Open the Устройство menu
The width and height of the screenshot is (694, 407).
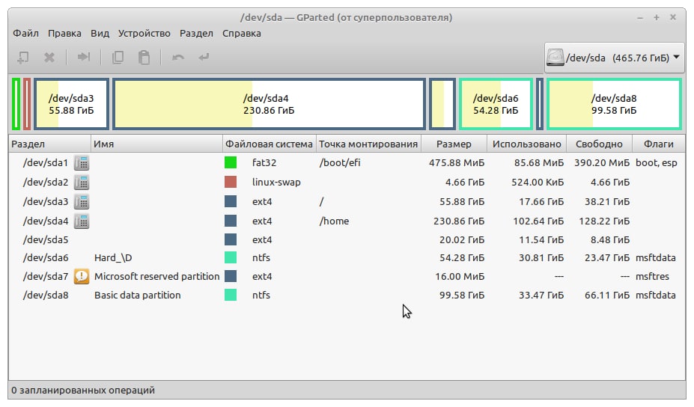coord(143,33)
